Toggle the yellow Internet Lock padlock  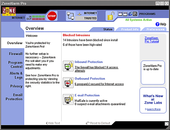tap(111, 16)
